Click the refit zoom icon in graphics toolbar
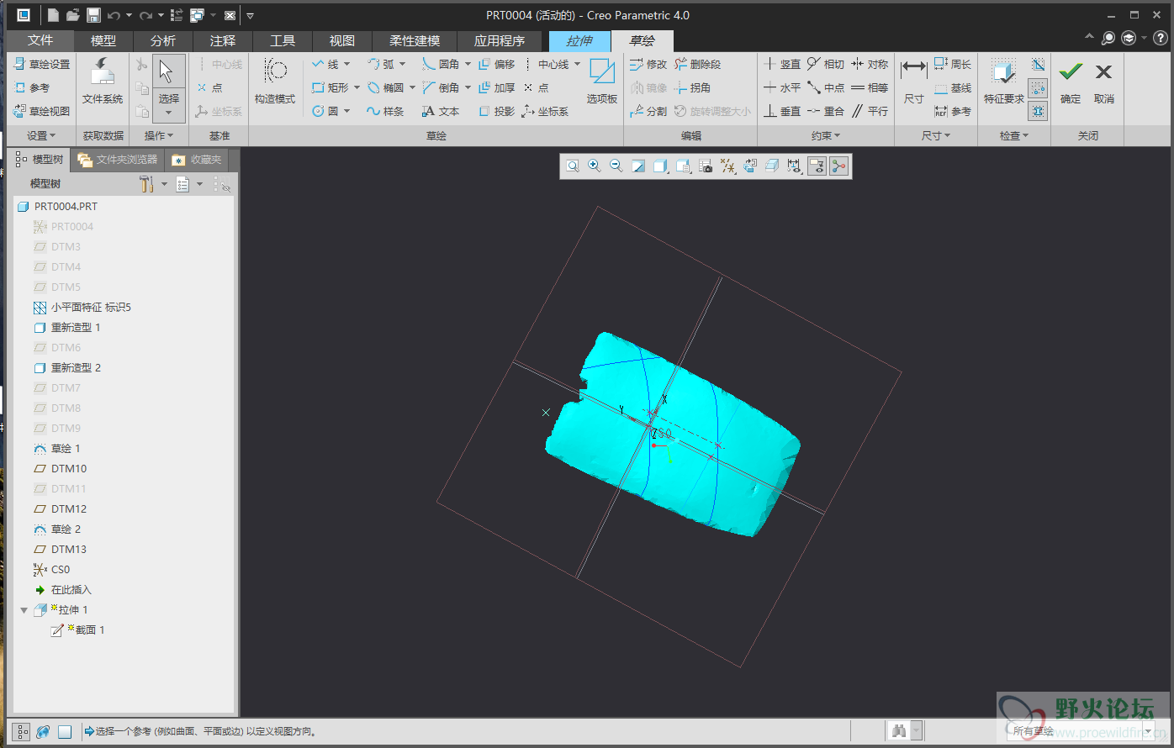 click(x=573, y=166)
